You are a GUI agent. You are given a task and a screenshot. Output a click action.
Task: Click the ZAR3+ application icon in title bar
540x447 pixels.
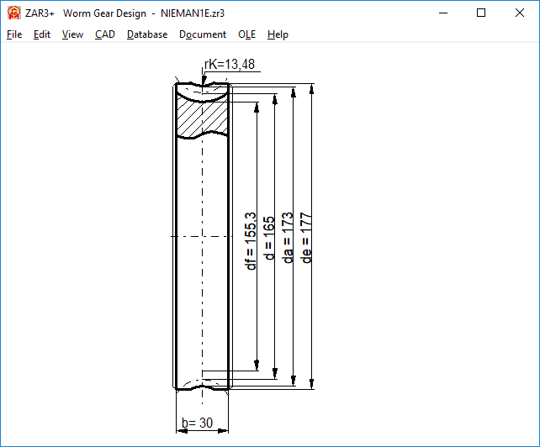click(14, 13)
